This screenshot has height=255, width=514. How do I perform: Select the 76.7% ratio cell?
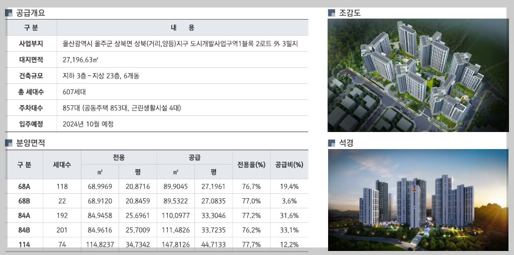(x=251, y=187)
